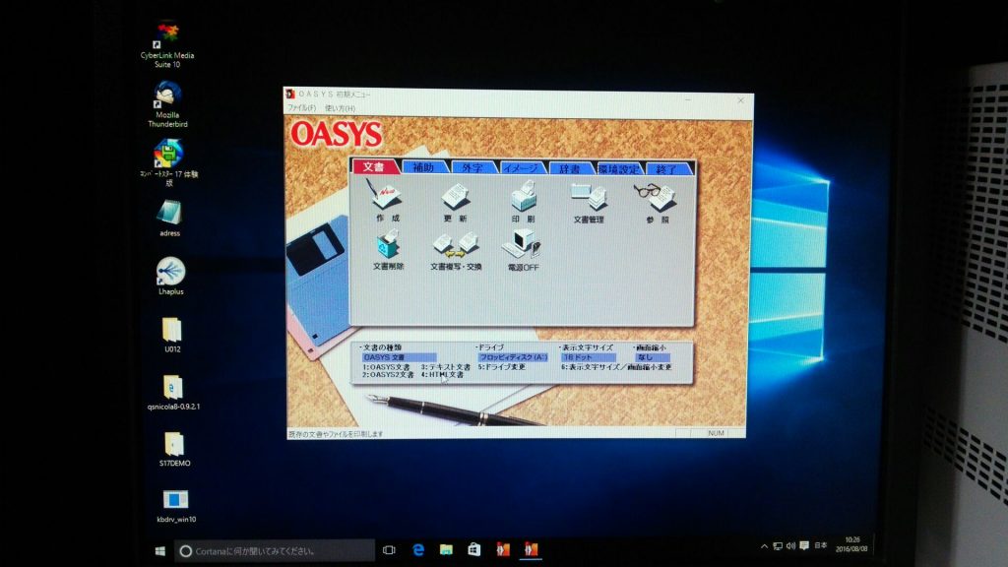Choose 2:OASYS2文書 document type
Image resolution: width=1008 pixels, height=567 pixels.
[x=388, y=375]
